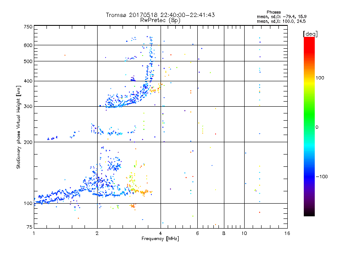Click the 'Frequency [MHz]' axis title
338x254 pixels.
point(160,239)
